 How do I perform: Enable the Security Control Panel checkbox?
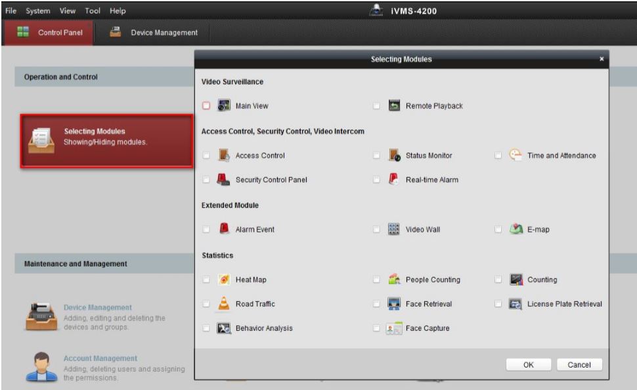(206, 179)
